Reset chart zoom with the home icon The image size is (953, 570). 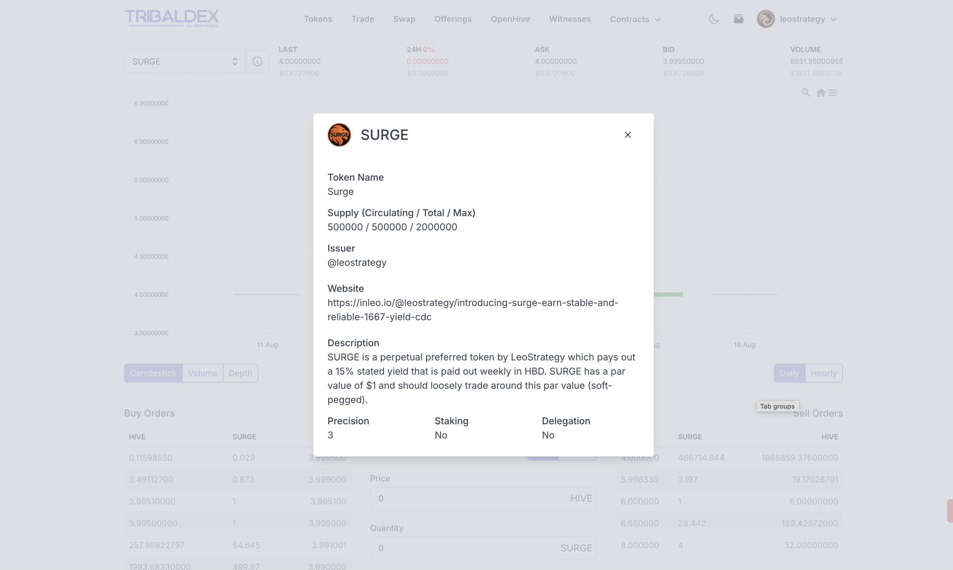click(821, 93)
